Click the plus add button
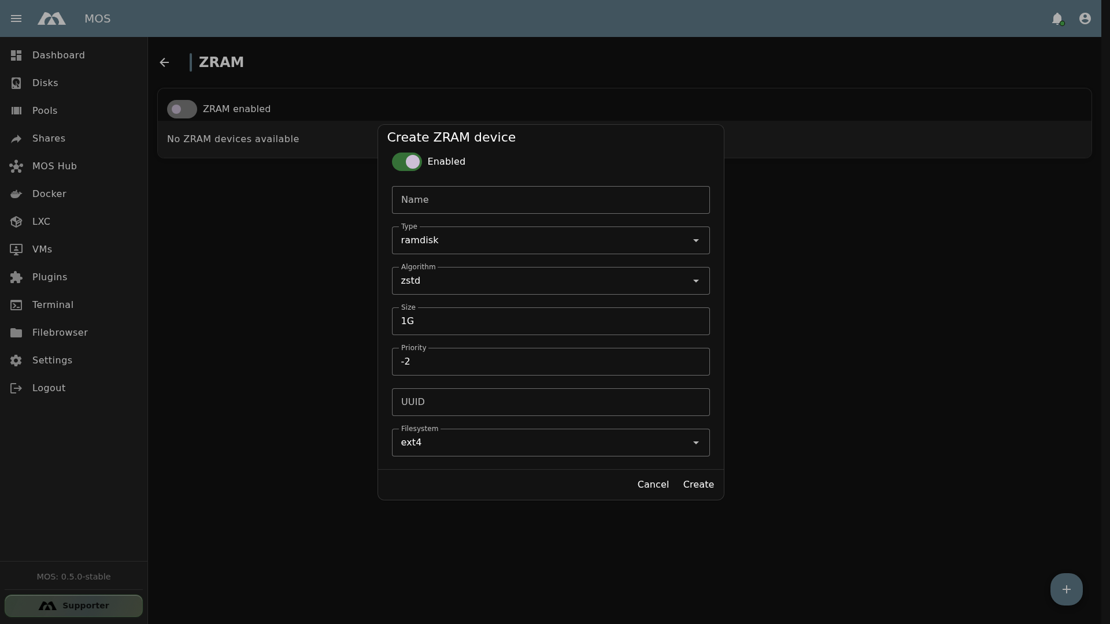 pyautogui.click(x=1067, y=589)
